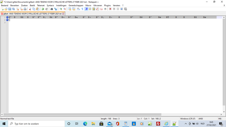Open the Bestand menu
The height and width of the screenshot is (127, 226).
5,5
